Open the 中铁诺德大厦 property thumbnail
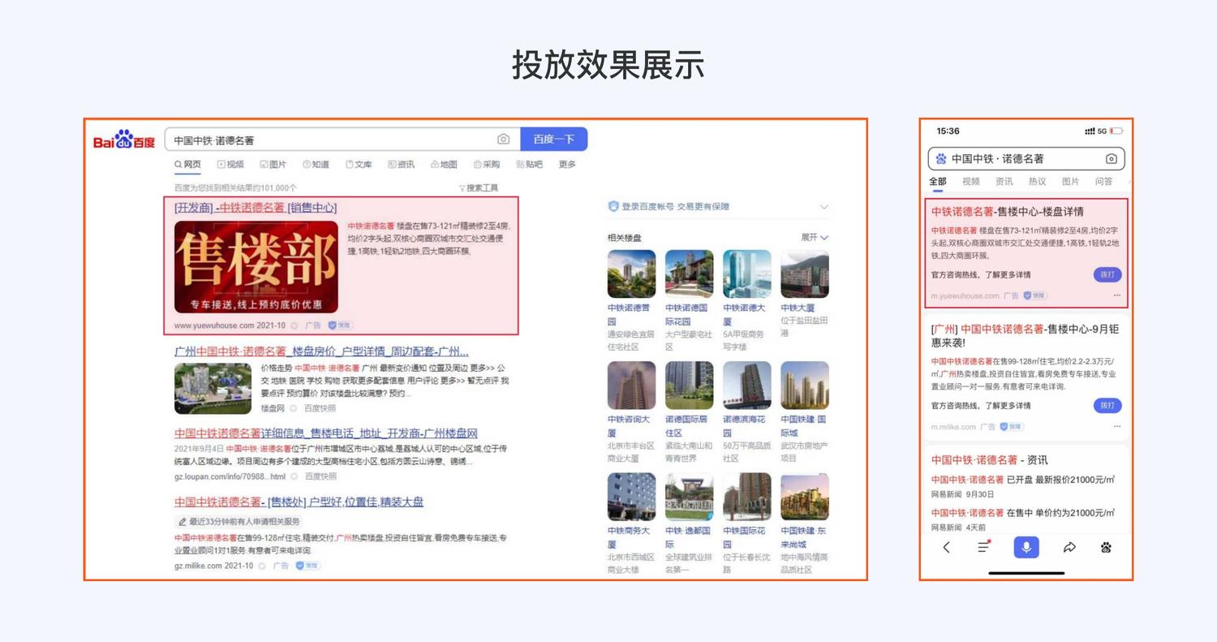 click(x=747, y=274)
